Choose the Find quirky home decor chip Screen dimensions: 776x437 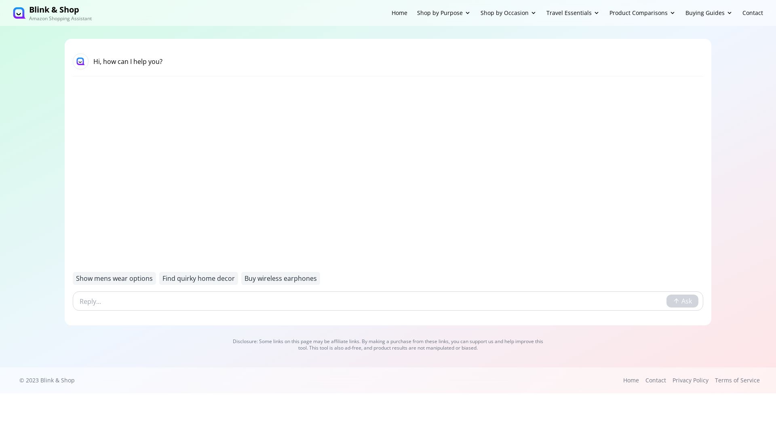click(198, 278)
